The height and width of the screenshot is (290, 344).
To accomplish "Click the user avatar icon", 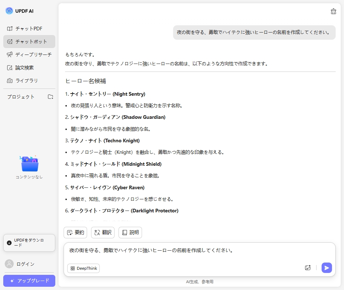I will (x=9, y=264).
